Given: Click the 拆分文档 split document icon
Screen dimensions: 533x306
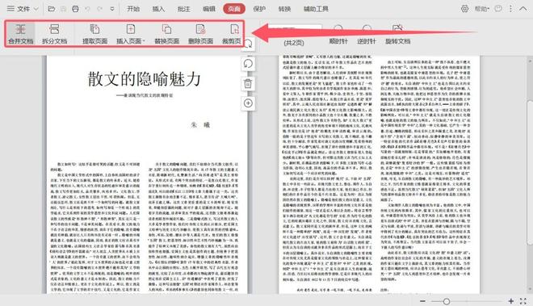Looking at the screenshot, I should [x=54, y=30].
